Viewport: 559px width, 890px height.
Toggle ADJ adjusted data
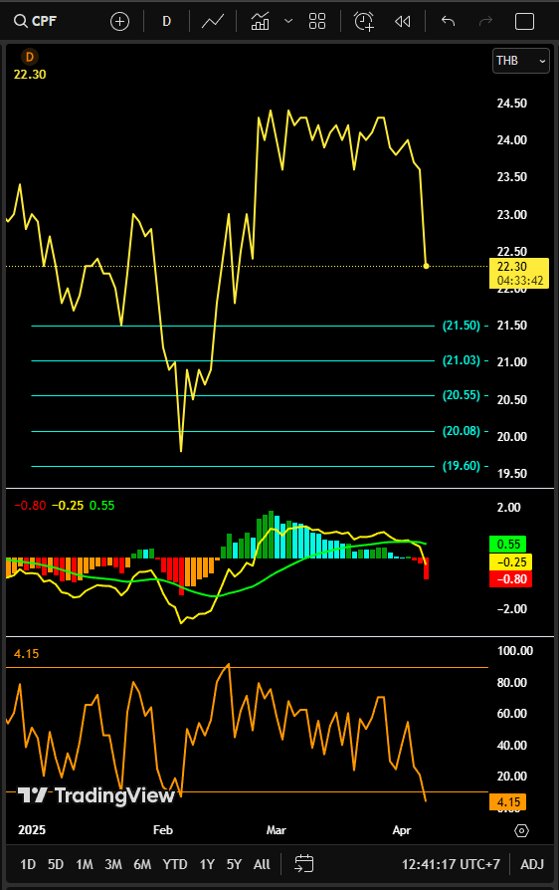[x=532, y=864]
